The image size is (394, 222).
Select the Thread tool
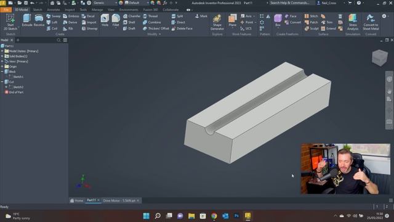click(x=150, y=16)
